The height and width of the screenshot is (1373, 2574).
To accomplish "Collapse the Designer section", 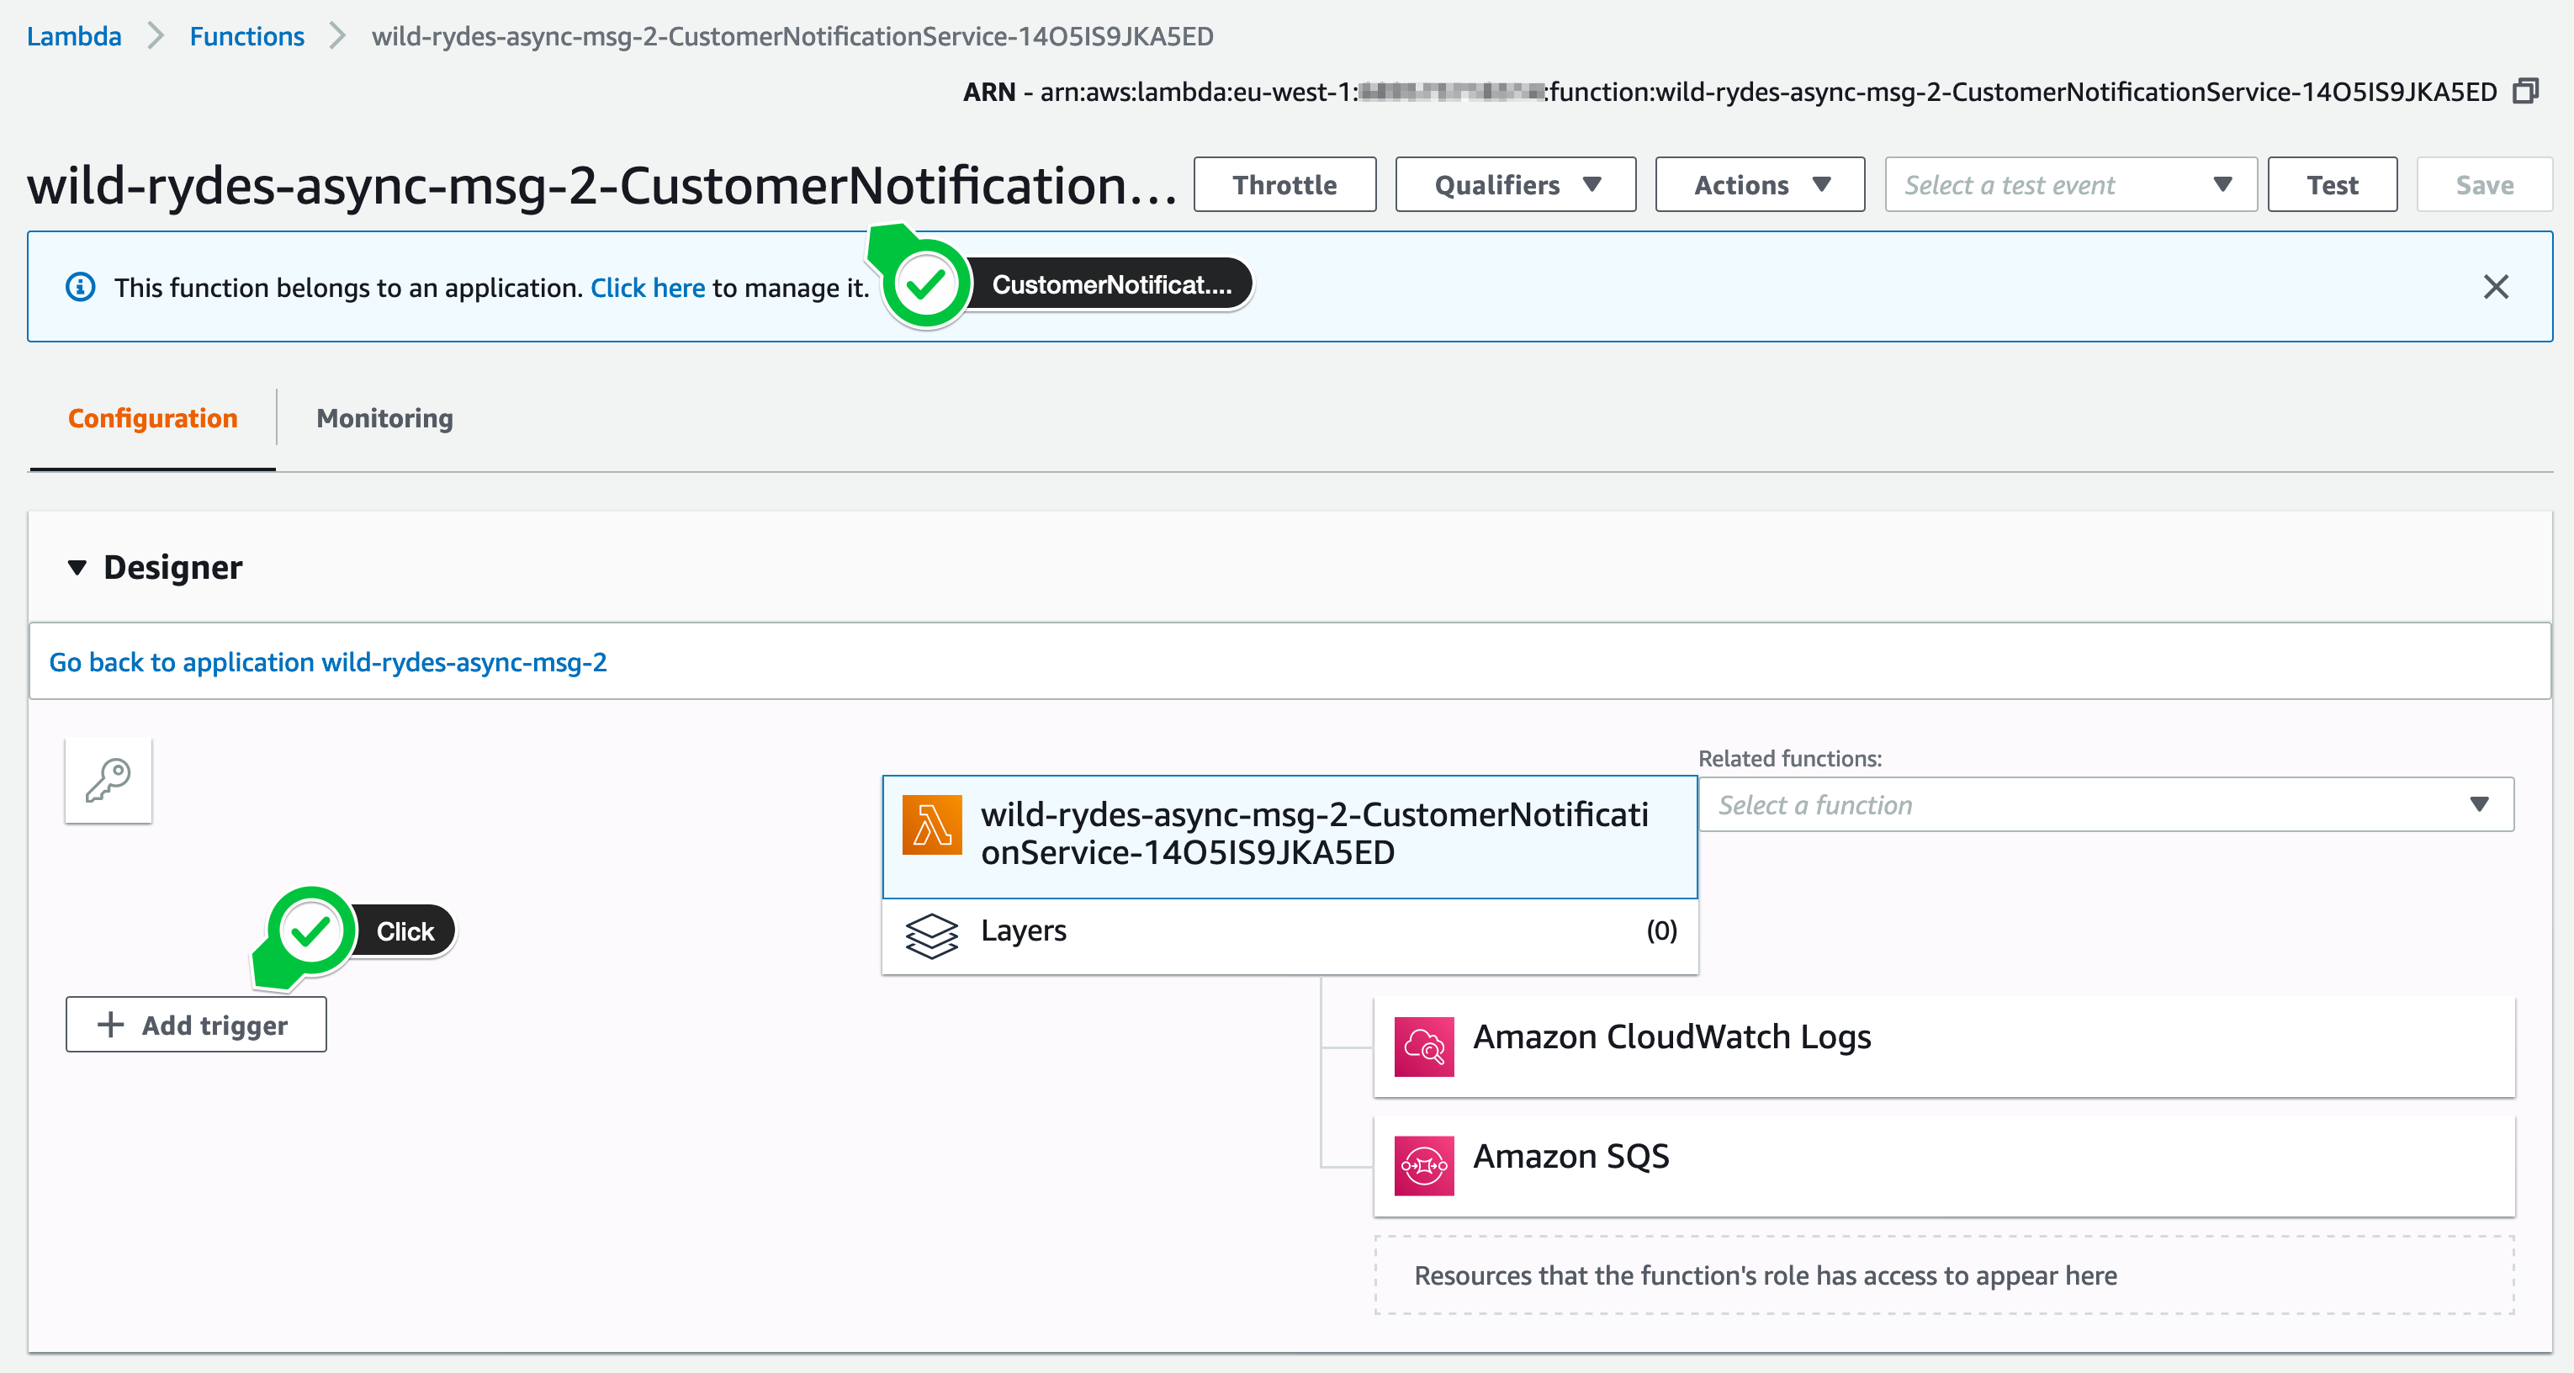I will coord(77,568).
